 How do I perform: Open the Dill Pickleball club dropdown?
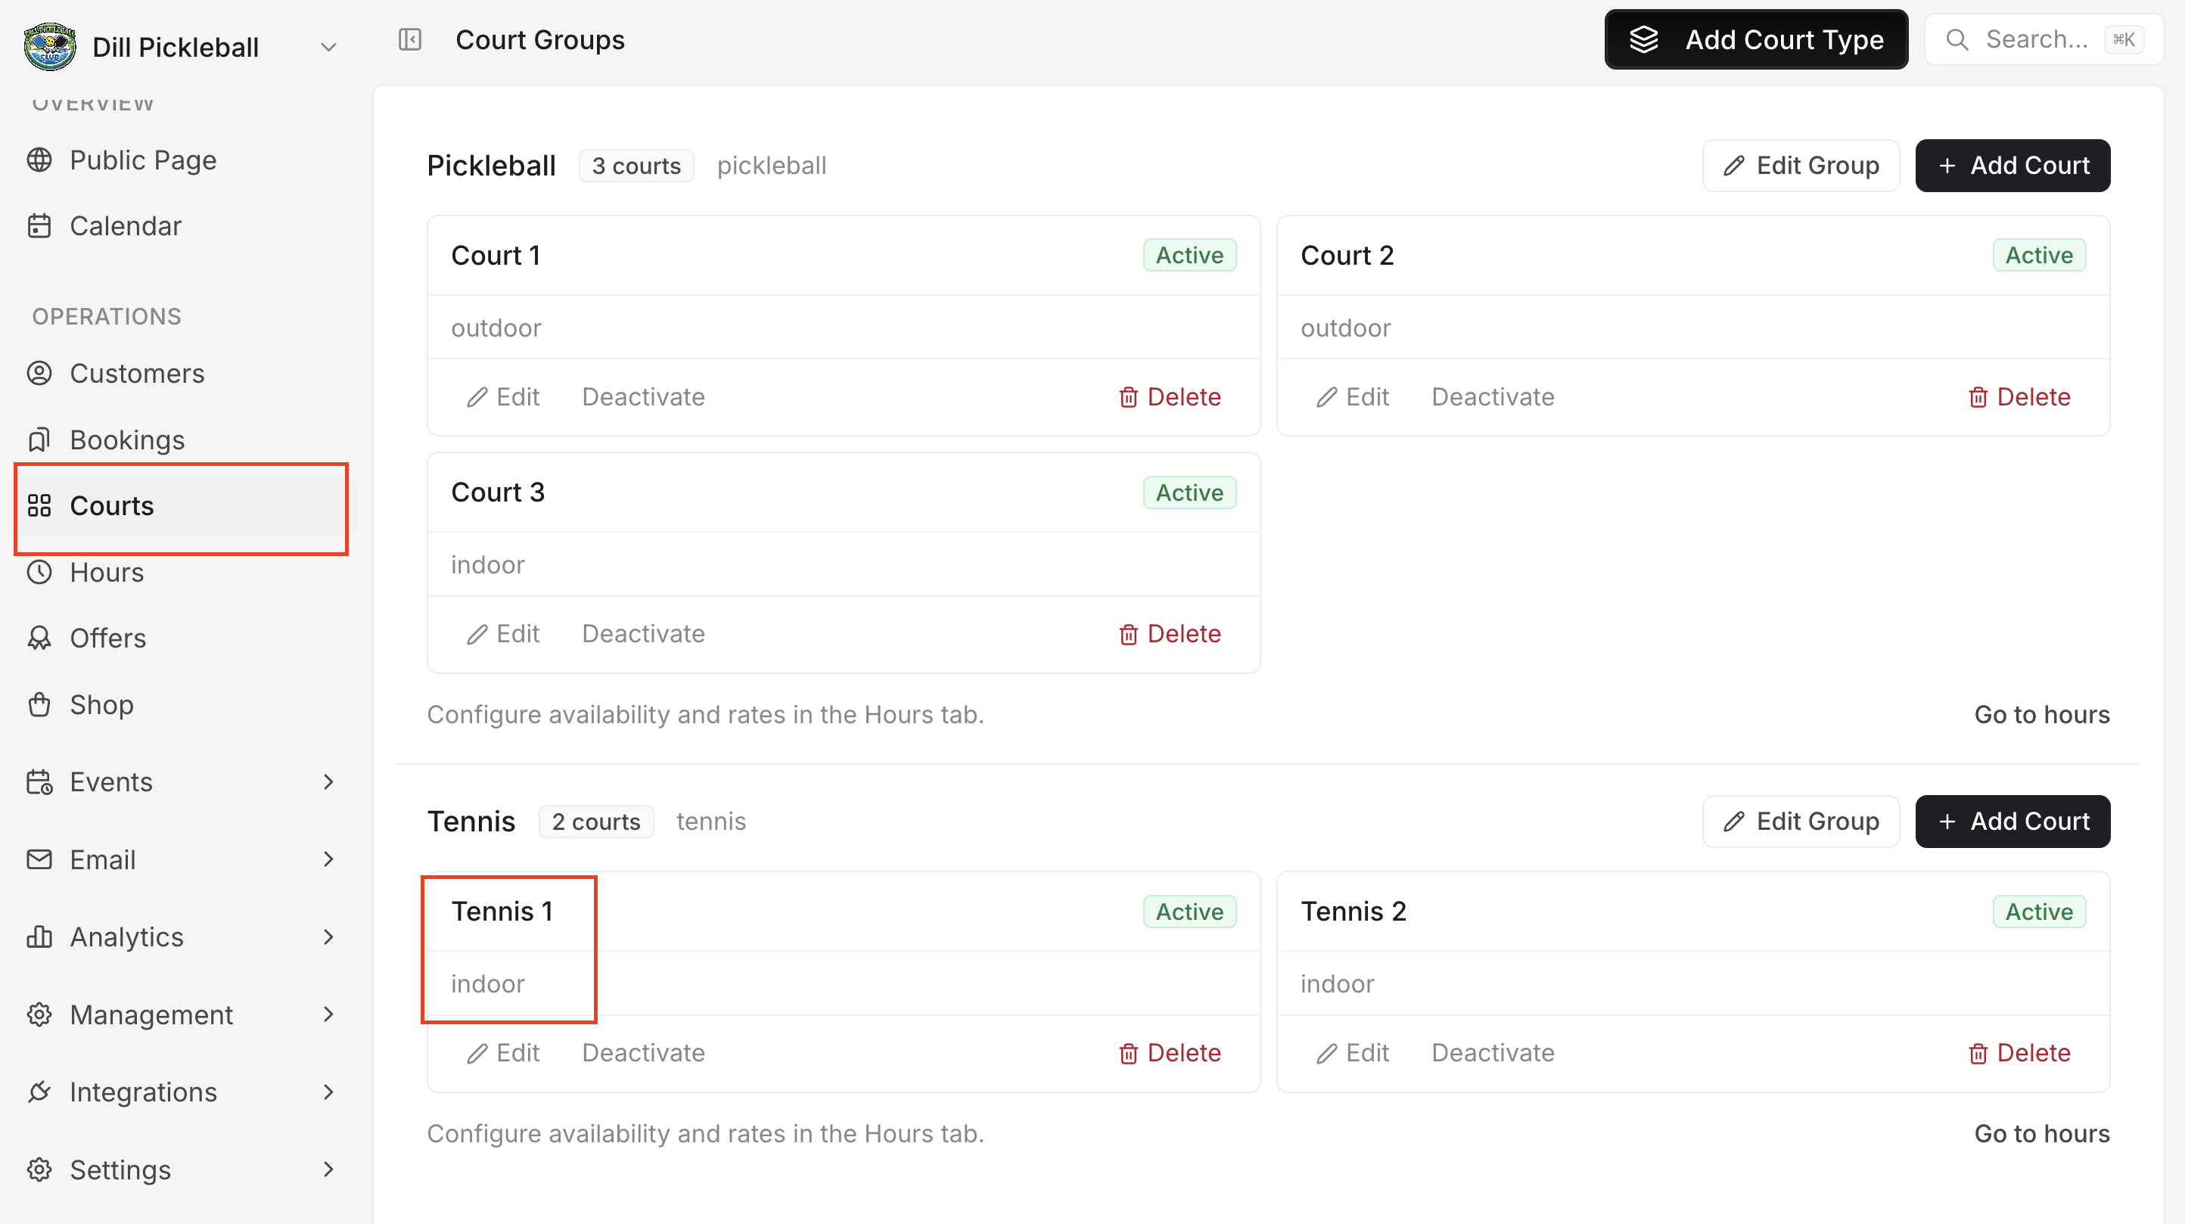pyautogui.click(x=328, y=48)
